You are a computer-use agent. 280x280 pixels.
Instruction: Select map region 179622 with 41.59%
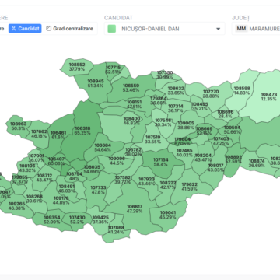coord(190,187)
